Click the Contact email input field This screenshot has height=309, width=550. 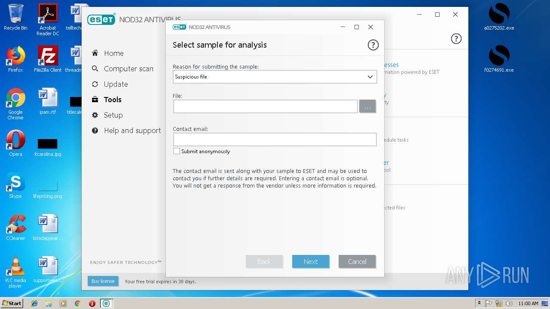tap(275, 139)
